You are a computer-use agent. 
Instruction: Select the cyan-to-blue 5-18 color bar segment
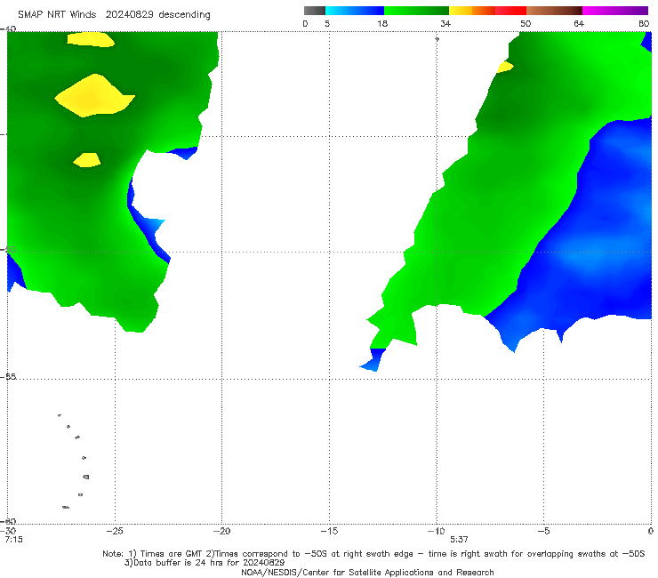[355, 11]
